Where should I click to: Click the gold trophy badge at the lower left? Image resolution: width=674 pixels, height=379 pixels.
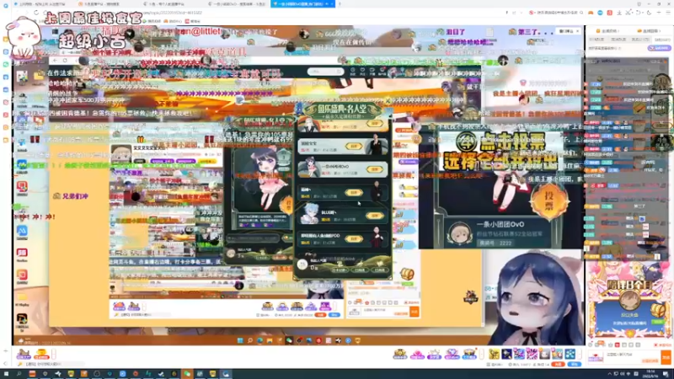point(41,354)
